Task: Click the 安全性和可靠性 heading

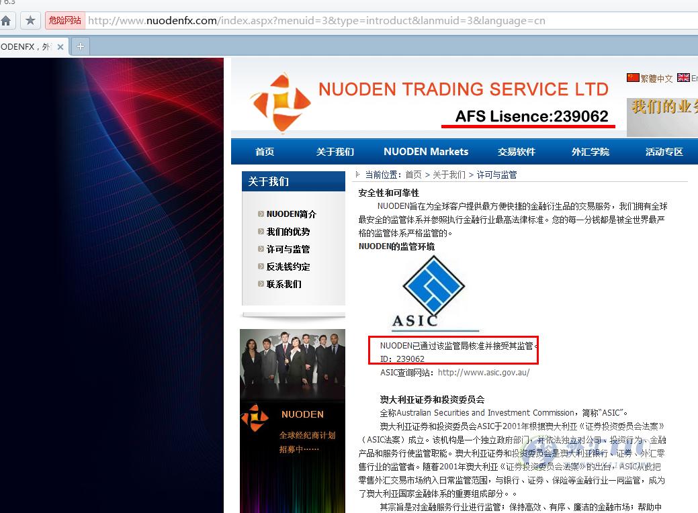Action: [x=388, y=193]
